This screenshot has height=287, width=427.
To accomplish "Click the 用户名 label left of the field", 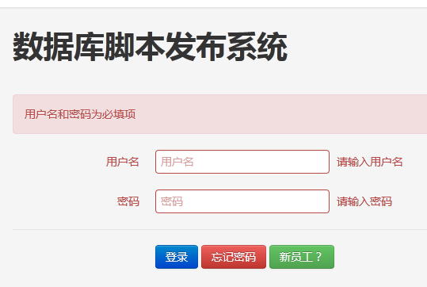I will tap(123, 162).
